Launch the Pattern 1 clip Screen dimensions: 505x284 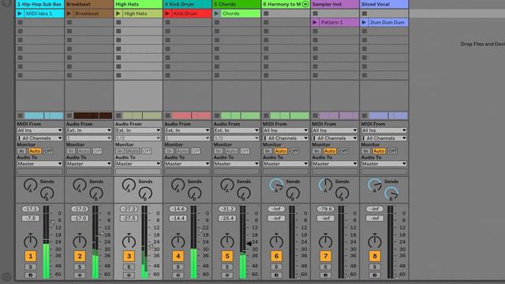tap(315, 22)
